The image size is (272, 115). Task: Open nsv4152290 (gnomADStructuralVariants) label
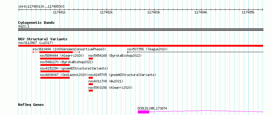pos(74,68)
